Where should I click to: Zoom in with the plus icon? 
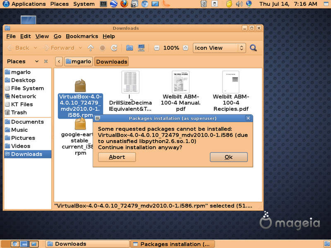pos(185,48)
